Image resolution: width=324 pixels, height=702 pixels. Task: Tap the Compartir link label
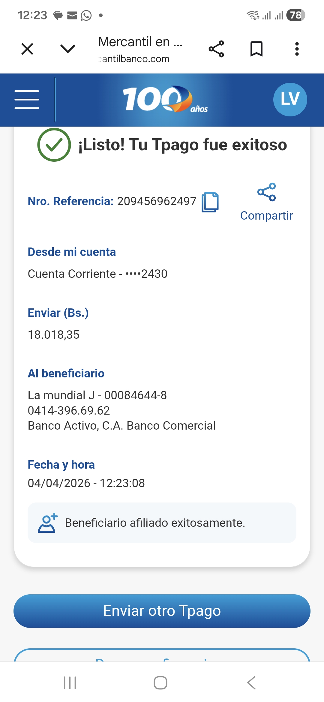click(x=266, y=216)
